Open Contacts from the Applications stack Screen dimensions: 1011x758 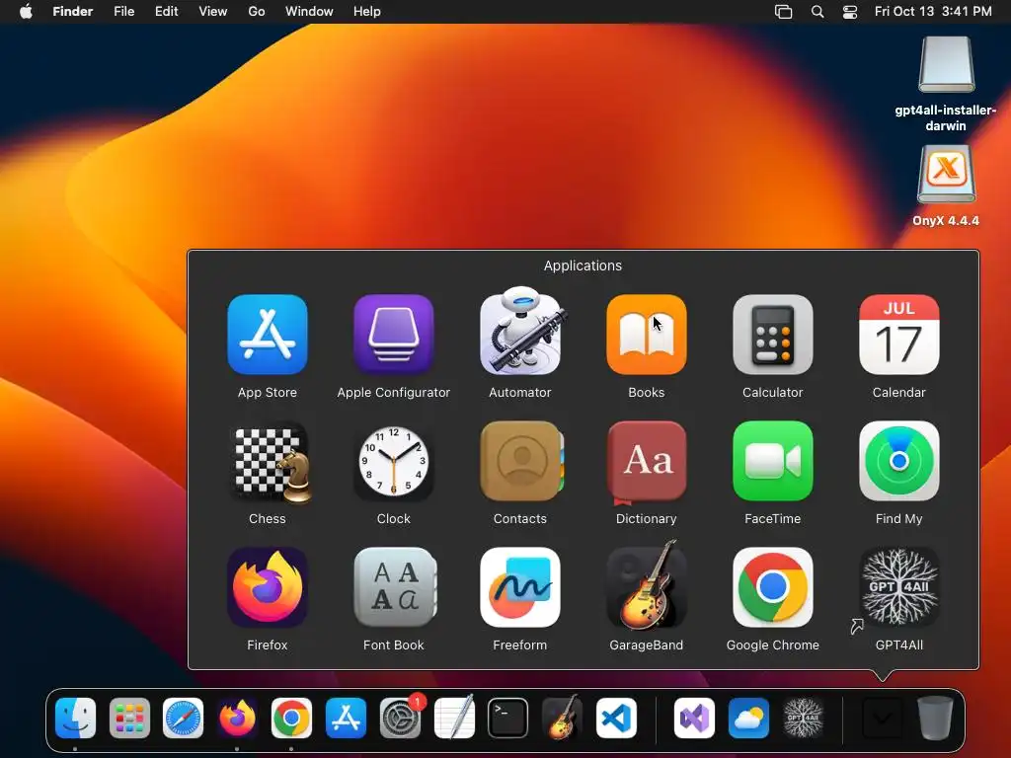(521, 461)
